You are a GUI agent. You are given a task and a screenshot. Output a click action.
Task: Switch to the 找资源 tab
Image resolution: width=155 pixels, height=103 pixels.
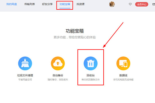(80, 4)
